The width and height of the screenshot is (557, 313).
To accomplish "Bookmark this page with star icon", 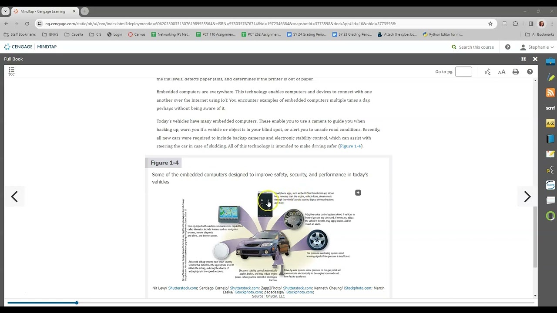I will [x=490, y=23].
